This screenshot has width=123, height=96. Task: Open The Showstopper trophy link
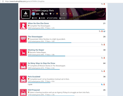pos(35,37)
